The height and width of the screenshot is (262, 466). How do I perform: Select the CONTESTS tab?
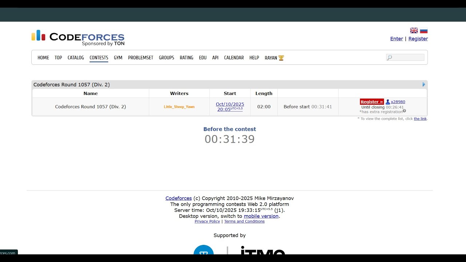99,58
